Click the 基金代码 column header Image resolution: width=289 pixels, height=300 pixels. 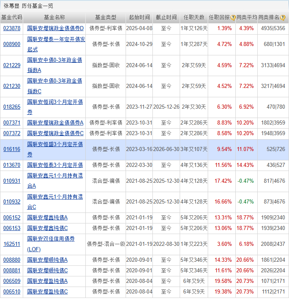coord(12,18)
